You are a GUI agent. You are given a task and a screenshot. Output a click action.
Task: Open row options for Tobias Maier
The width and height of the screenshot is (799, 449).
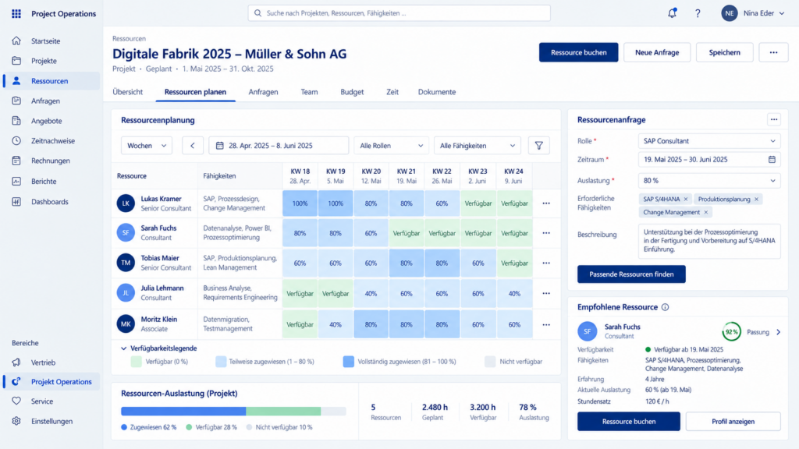[x=546, y=263]
